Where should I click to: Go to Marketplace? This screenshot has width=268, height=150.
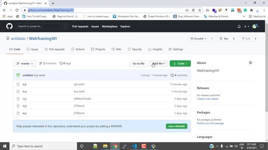click(110, 26)
